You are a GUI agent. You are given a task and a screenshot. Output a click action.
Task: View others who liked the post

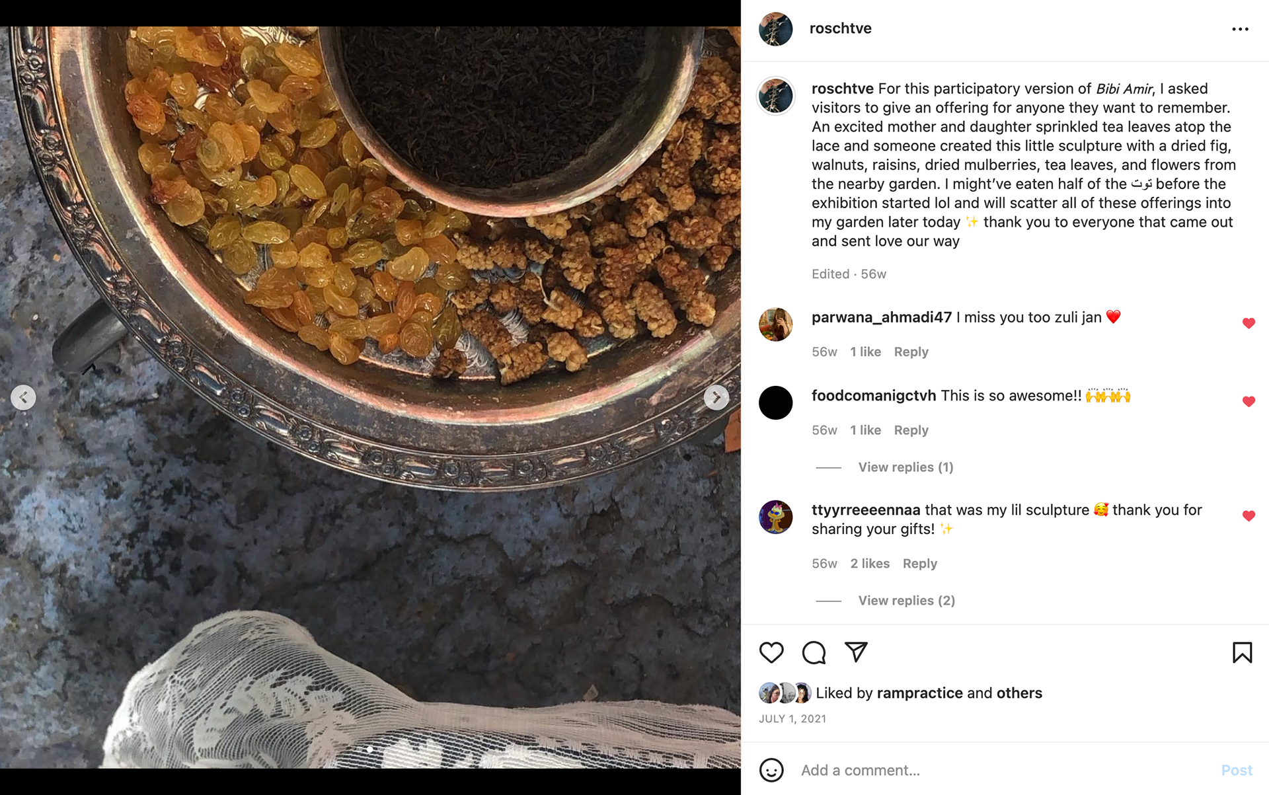click(1019, 693)
